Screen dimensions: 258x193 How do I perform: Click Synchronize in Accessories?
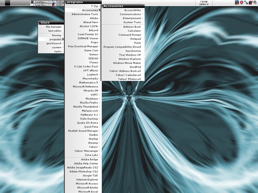click(123, 51)
